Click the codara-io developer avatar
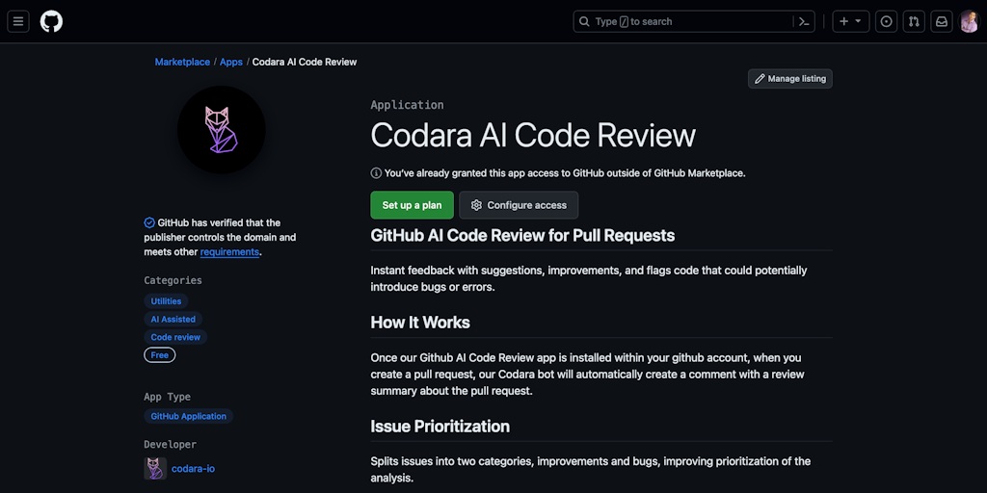The width and height of the screenshot is (987, 493). pos(155,468)
